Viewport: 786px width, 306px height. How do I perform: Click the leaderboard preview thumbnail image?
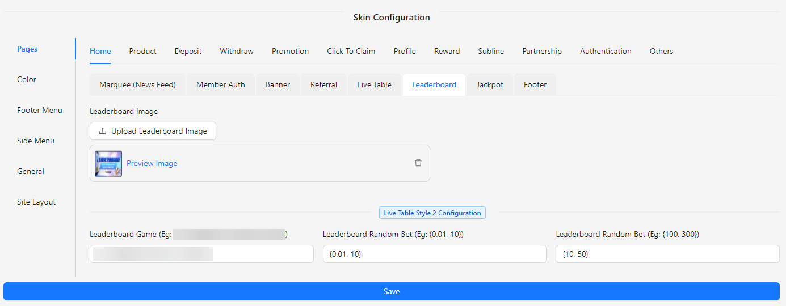(108, 163)
